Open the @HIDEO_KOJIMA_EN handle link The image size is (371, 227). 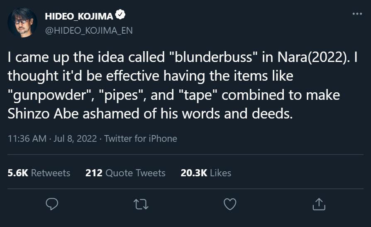[x=89, y=31]
